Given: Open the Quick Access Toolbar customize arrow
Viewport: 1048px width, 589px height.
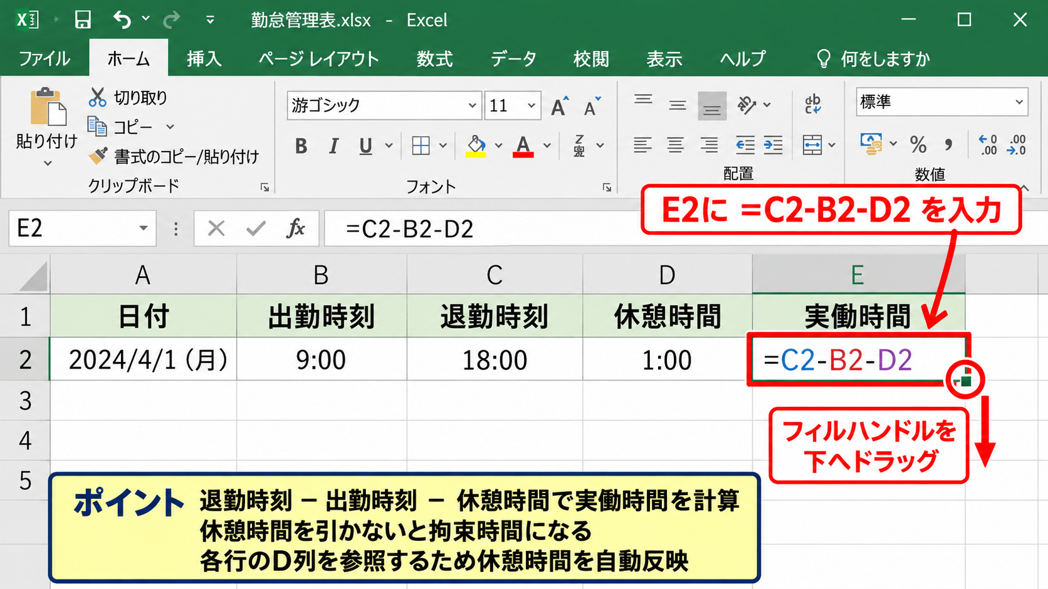Looking at the screenshot, I should coord(210,20).
